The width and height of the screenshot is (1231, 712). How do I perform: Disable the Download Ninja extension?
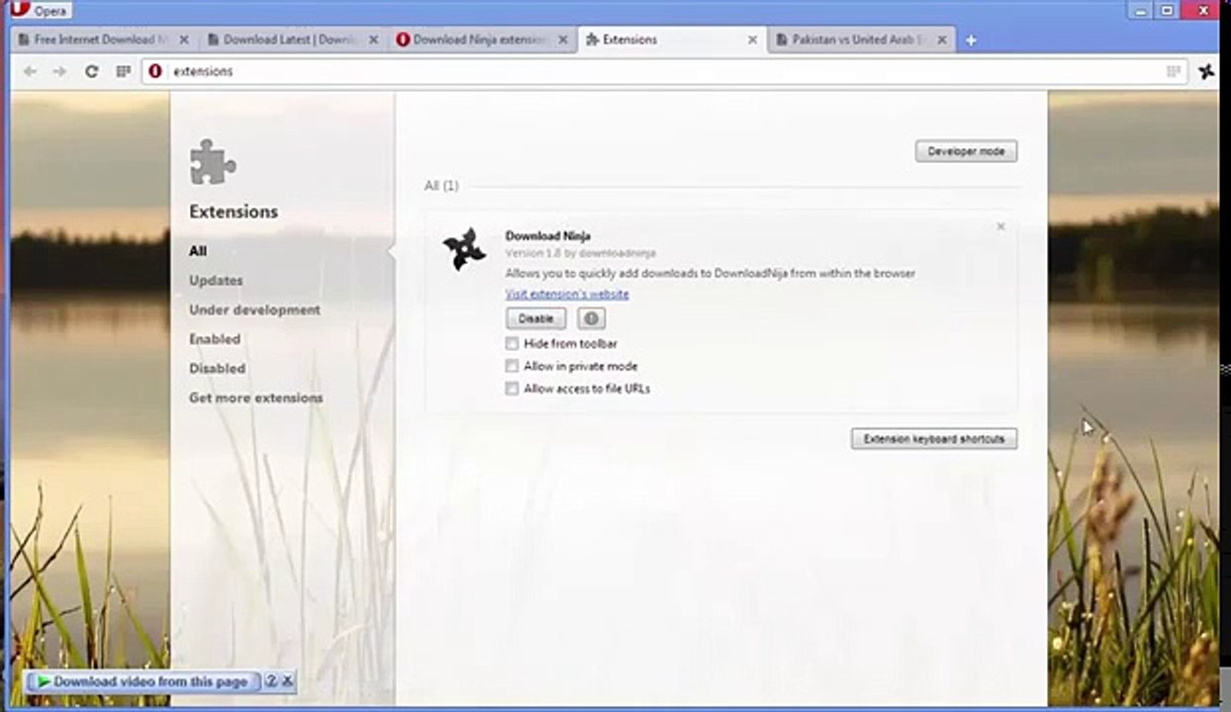point(535,318)
